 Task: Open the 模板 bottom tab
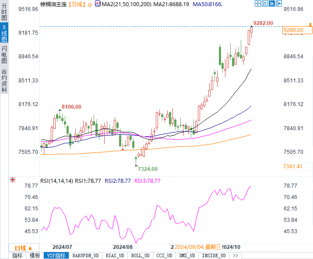35,255
